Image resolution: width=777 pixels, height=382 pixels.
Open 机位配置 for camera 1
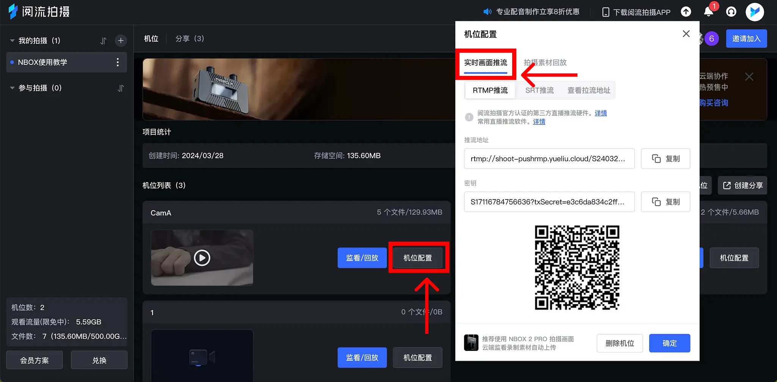click(418, 358)
